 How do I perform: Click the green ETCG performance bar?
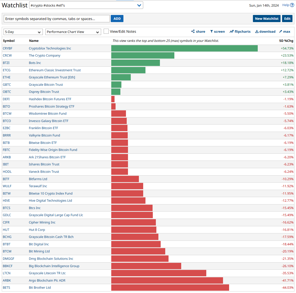point(128,70)
